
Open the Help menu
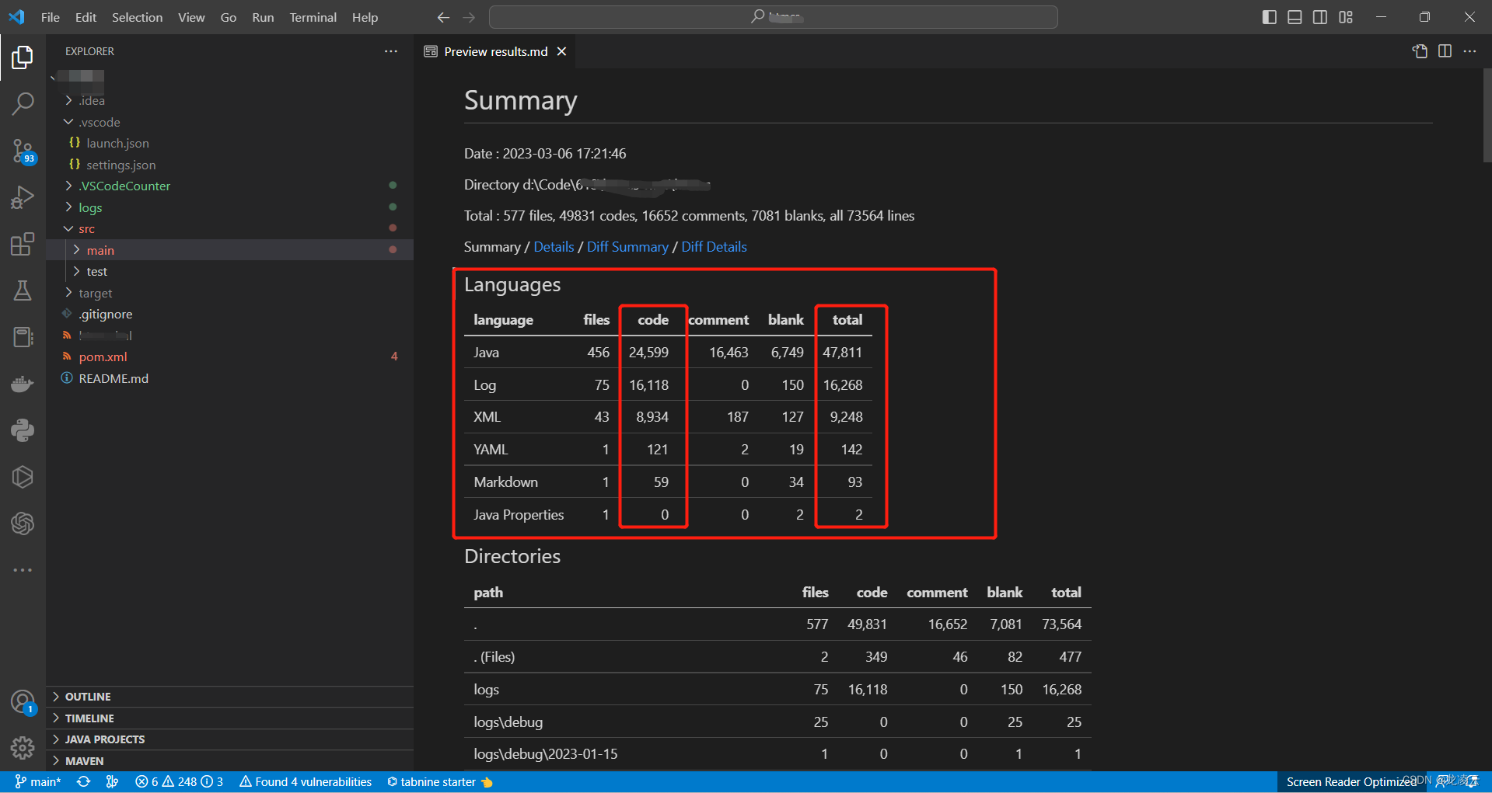[365, 17]
